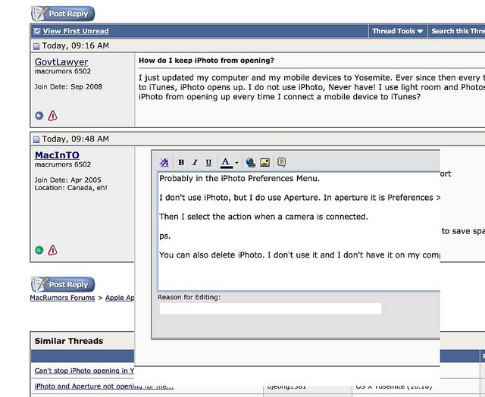Click 'Today, 09:16 AM' post timestamp
485x397 pixels.
click(76, 45)
